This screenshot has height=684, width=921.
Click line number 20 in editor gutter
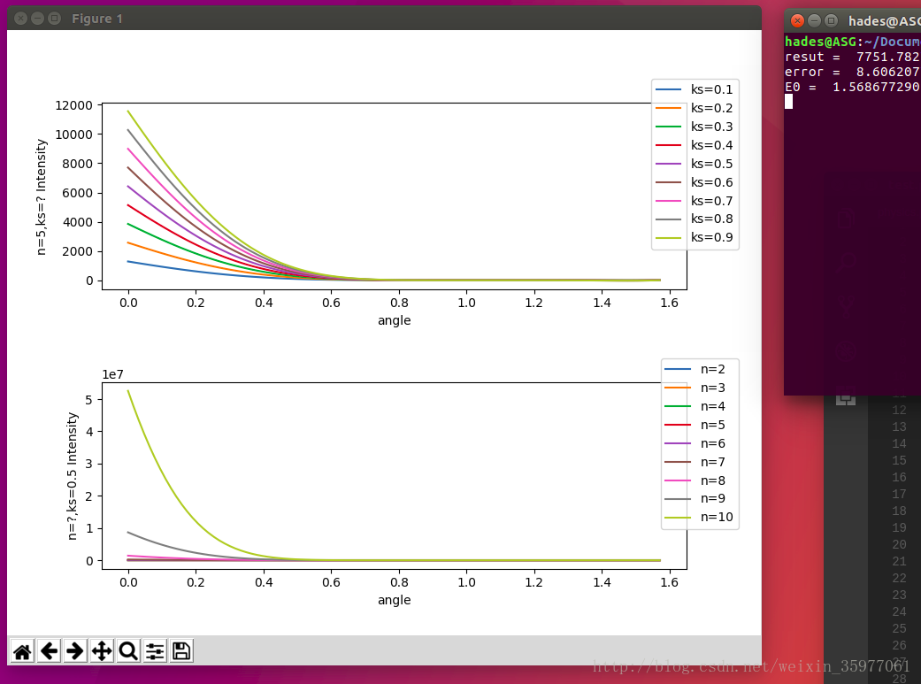[x=899, y=545]
